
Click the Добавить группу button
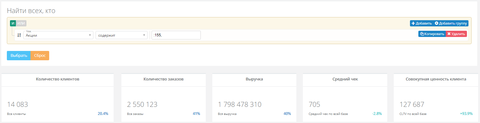click(451, 23)
